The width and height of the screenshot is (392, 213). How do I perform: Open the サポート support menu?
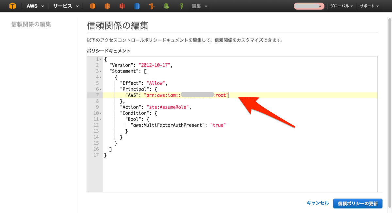coord(369,6)
